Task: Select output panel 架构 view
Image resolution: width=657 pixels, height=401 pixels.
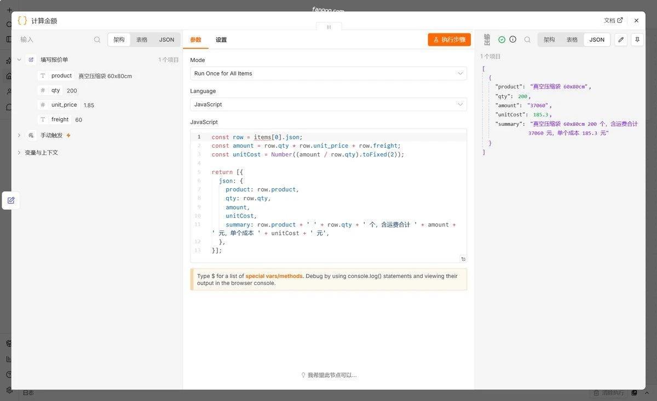Action: point(549,39)
